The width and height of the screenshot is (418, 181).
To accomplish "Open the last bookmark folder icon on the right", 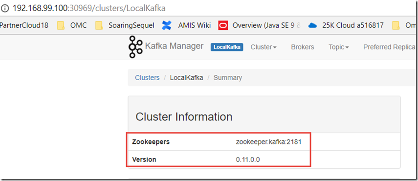I will click(396, 25).
